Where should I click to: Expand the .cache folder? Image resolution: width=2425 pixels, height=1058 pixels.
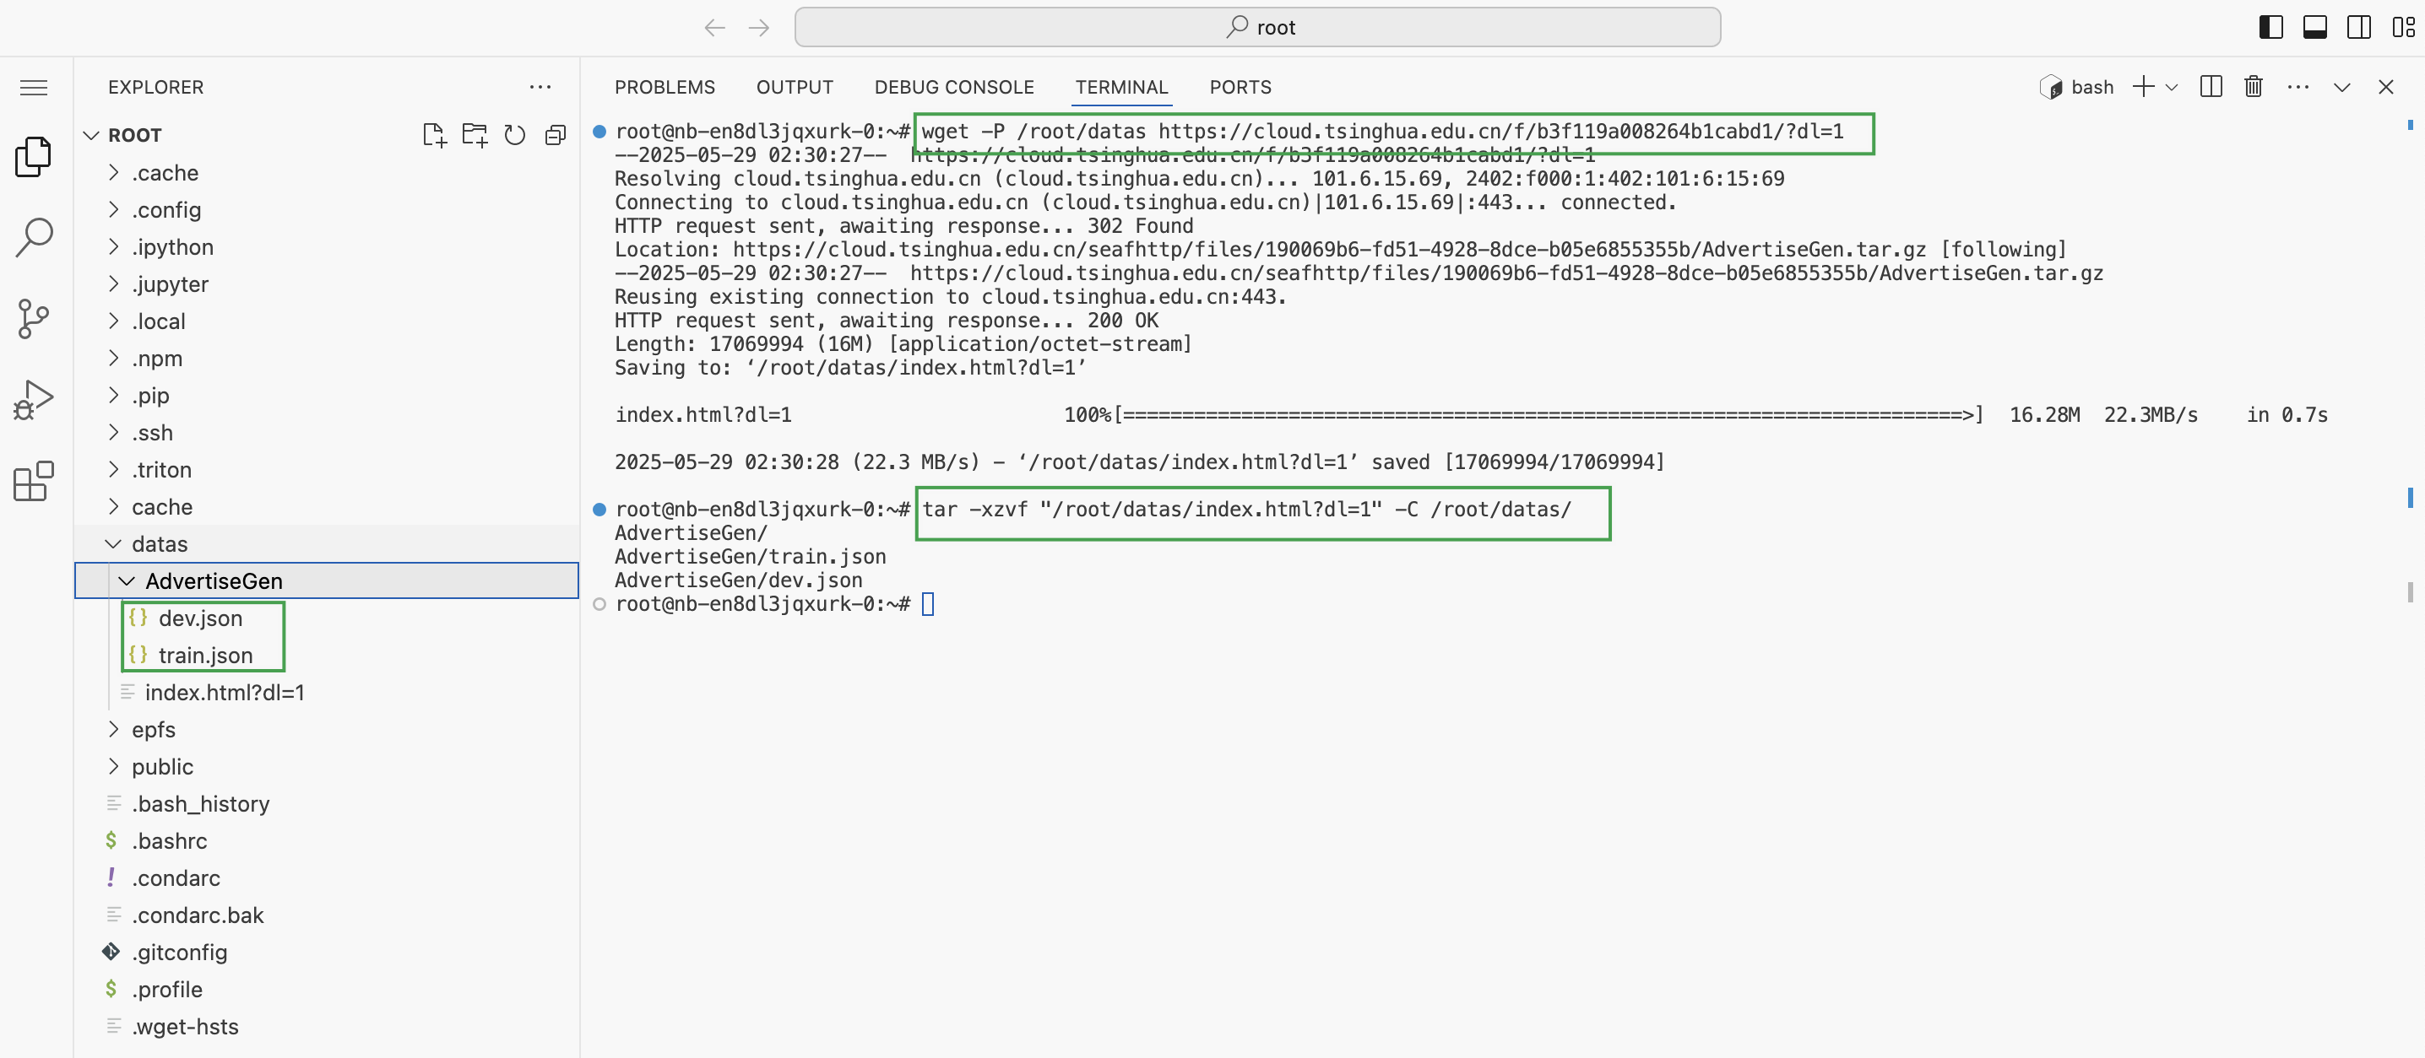(x=165, y=173)
